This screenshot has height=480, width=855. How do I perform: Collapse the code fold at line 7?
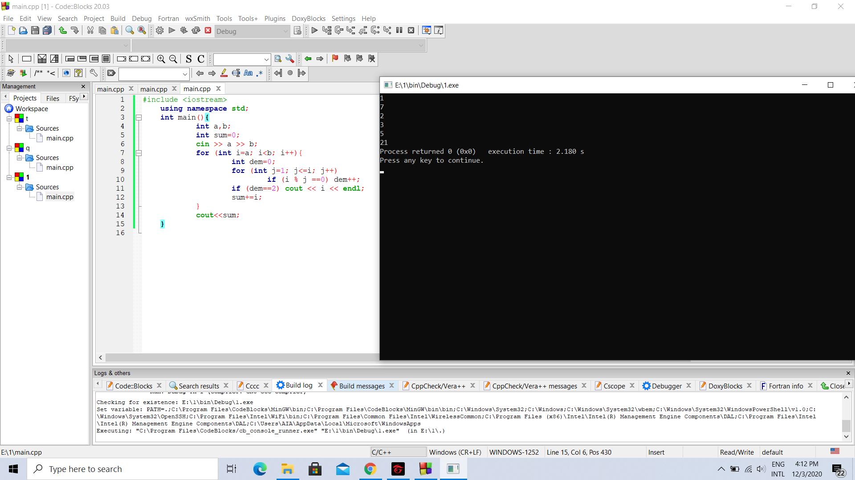pos(139,153)
